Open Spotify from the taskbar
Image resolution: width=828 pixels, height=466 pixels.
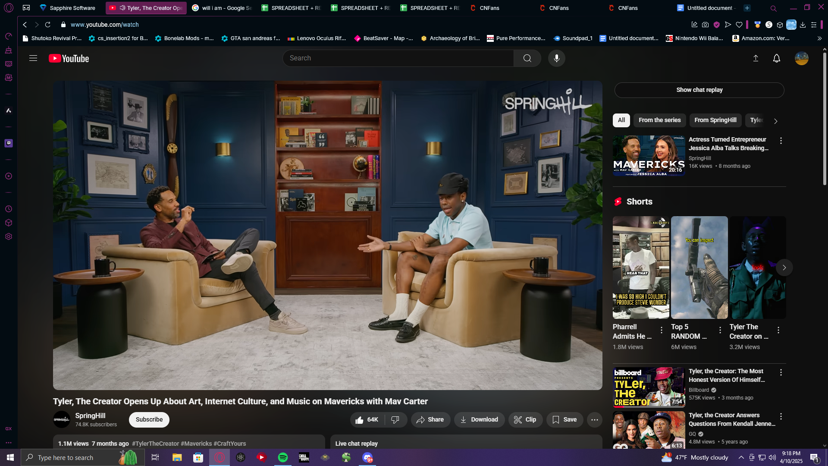click(283, 457)
